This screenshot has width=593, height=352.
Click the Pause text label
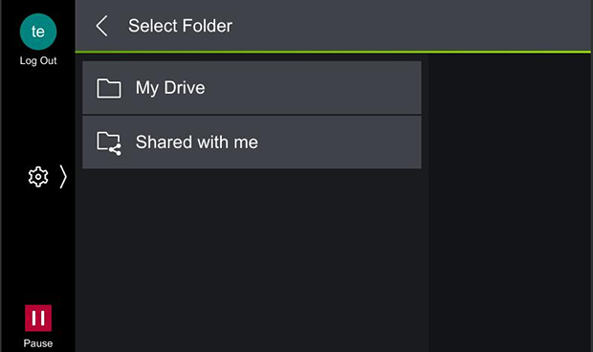pos(38,343)
